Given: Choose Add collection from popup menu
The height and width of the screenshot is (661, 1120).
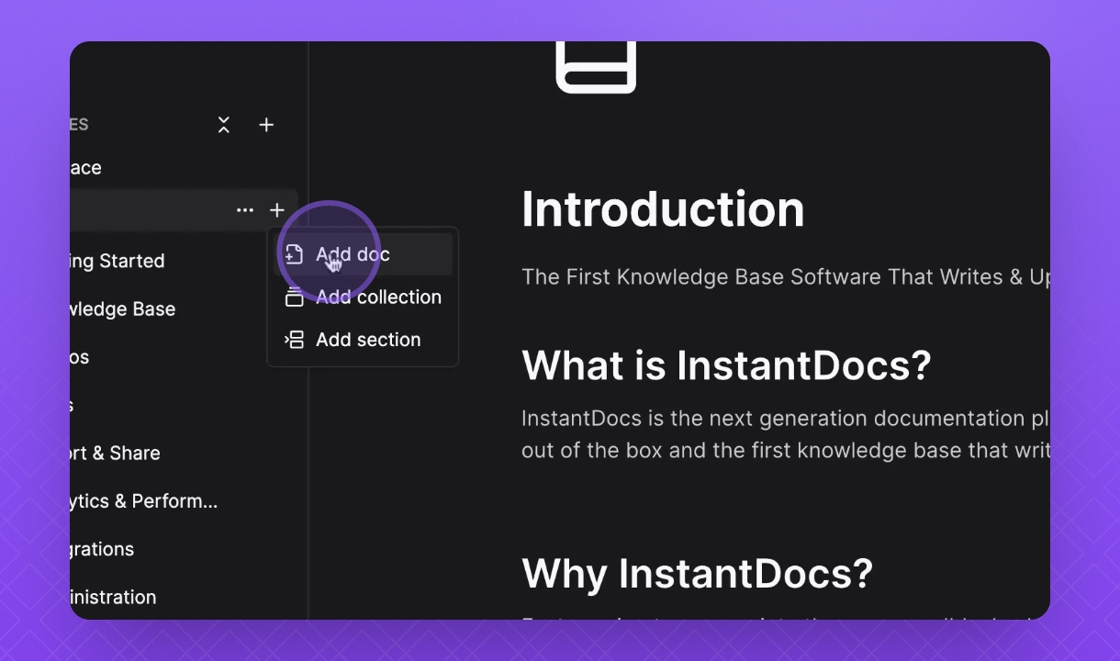Looking at the screenshot, I should tap(364, 297).
